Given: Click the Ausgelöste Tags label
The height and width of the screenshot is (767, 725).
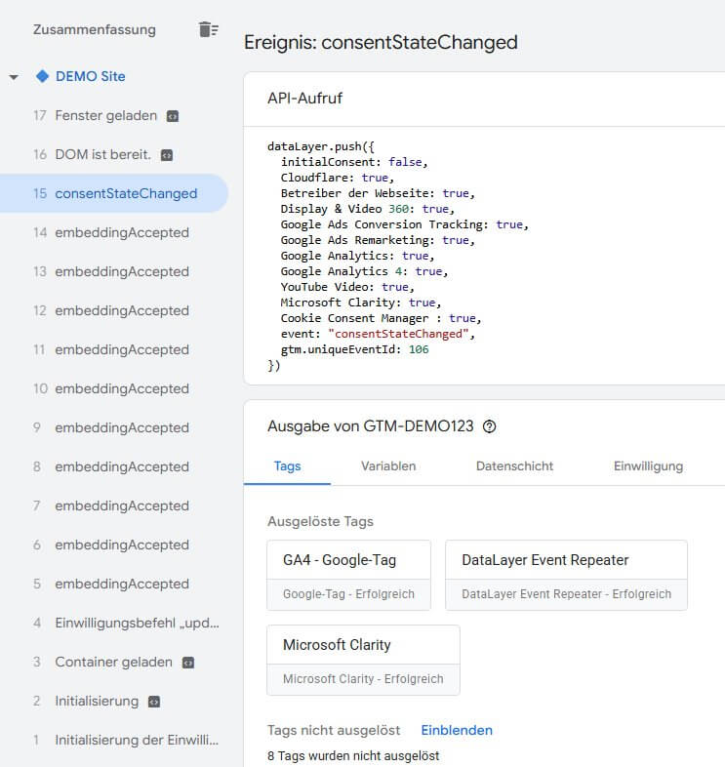Looking at the screenshot, I should (320, 521).
